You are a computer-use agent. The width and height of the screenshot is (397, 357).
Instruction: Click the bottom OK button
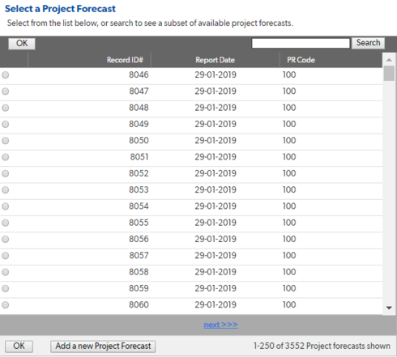(19, 346)
